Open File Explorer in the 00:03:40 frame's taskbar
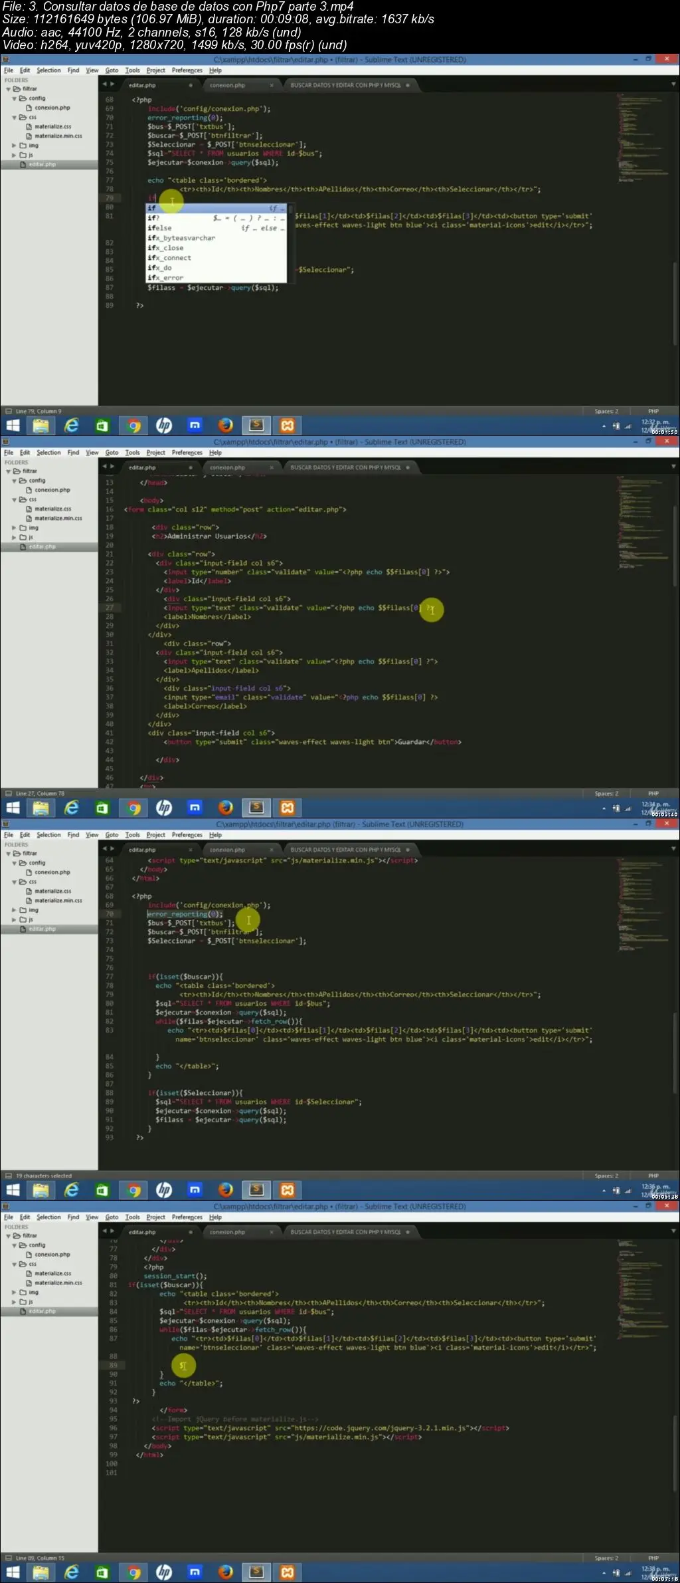The image size is (680, 1583). pos(41,808)
